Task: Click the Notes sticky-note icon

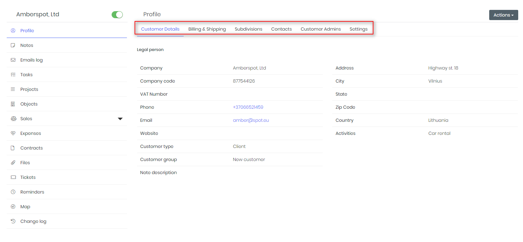Action: [x=13, y=45]
